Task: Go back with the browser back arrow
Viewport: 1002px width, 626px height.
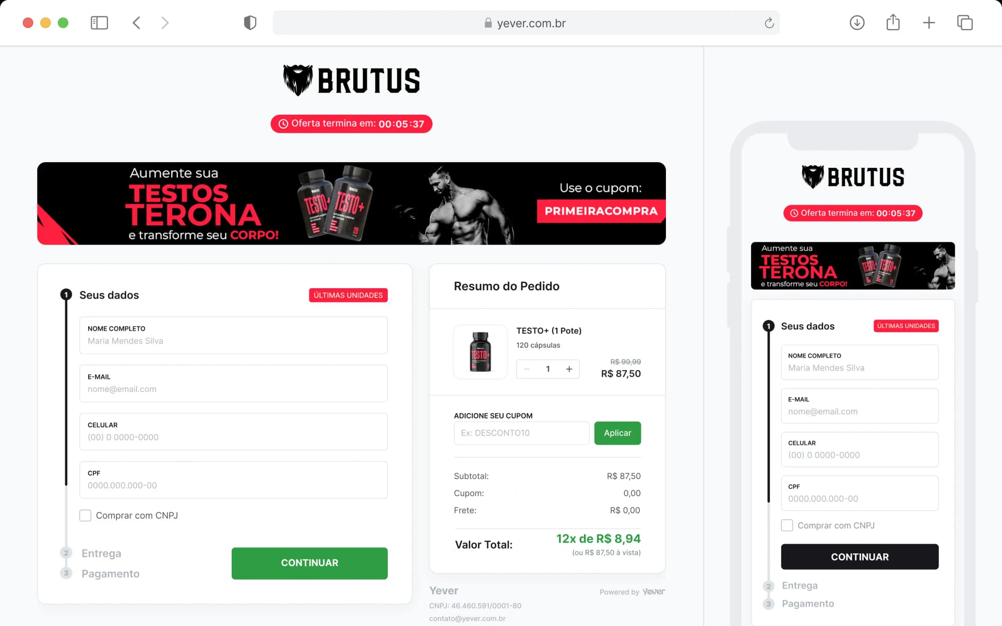Action: pyautogui.click(x=136, y=23)
